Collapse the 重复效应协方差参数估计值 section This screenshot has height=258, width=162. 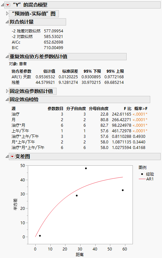tap(7, 57)
